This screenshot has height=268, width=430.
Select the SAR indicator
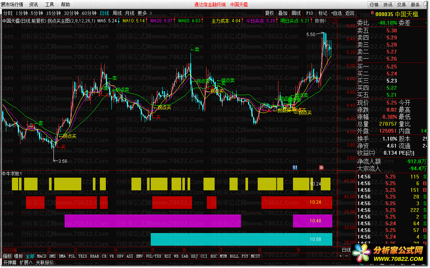[x=185, y=256]
